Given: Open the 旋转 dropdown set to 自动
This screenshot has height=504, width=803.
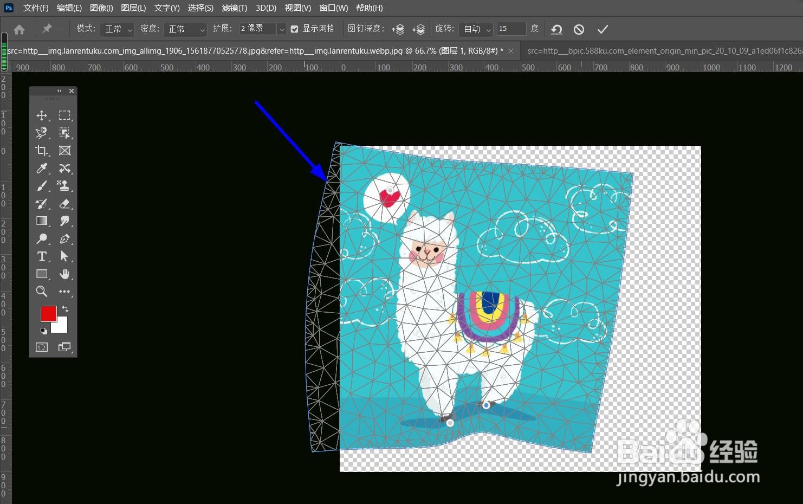Looking at the screenshot, I should [476, 29].
